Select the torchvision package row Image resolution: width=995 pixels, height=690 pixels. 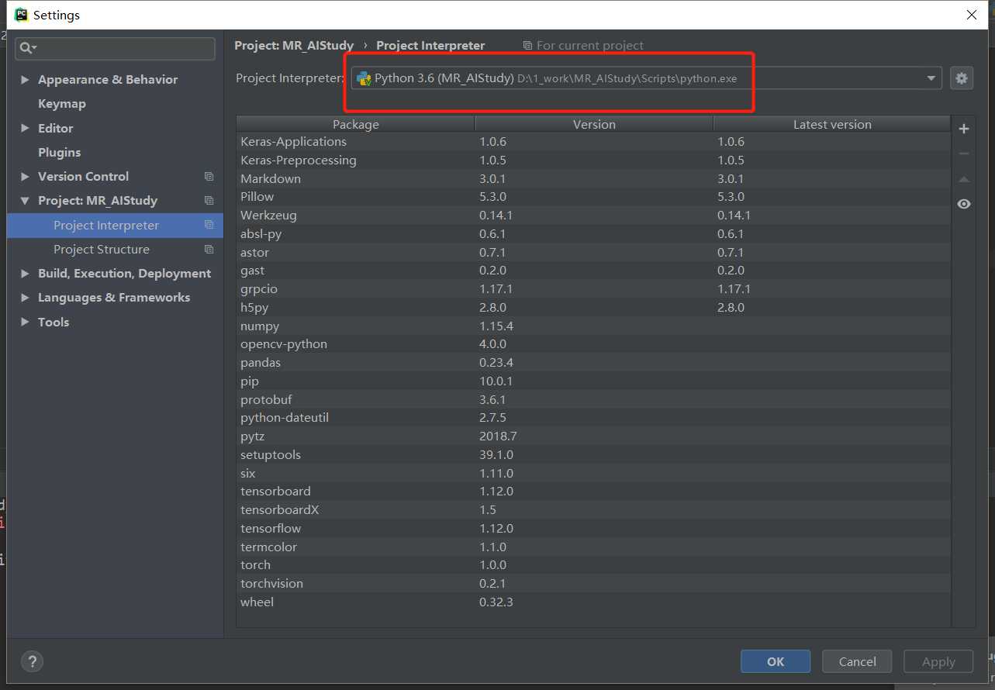point(593,584)
